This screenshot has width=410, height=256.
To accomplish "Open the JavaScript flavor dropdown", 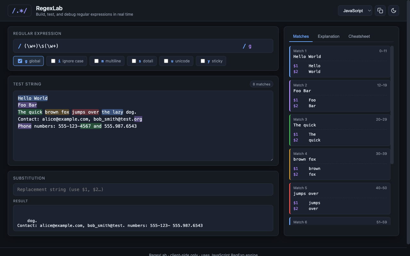I will coord(355,11).
